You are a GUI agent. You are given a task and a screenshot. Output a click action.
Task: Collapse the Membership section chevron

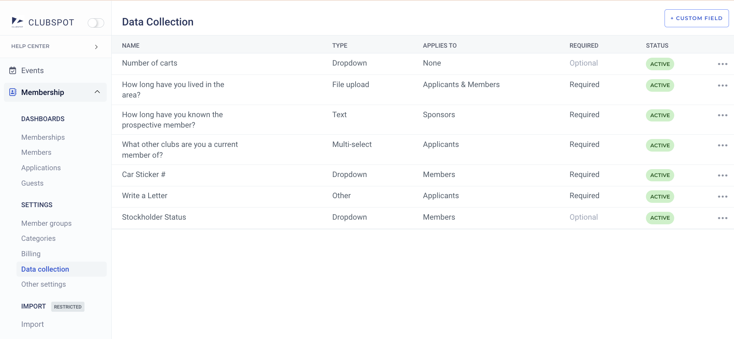click(x=97, y=92)
